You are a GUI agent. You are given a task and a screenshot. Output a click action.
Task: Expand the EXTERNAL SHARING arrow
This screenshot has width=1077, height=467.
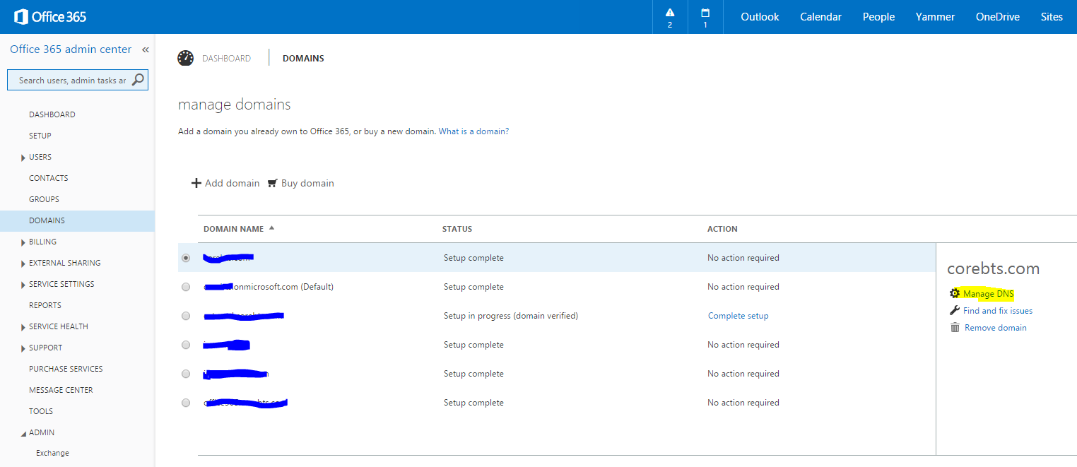23,264
